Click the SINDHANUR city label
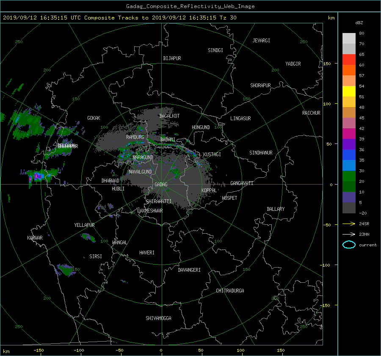The height and width of the screenshot is (356, 381). point(261,153)
